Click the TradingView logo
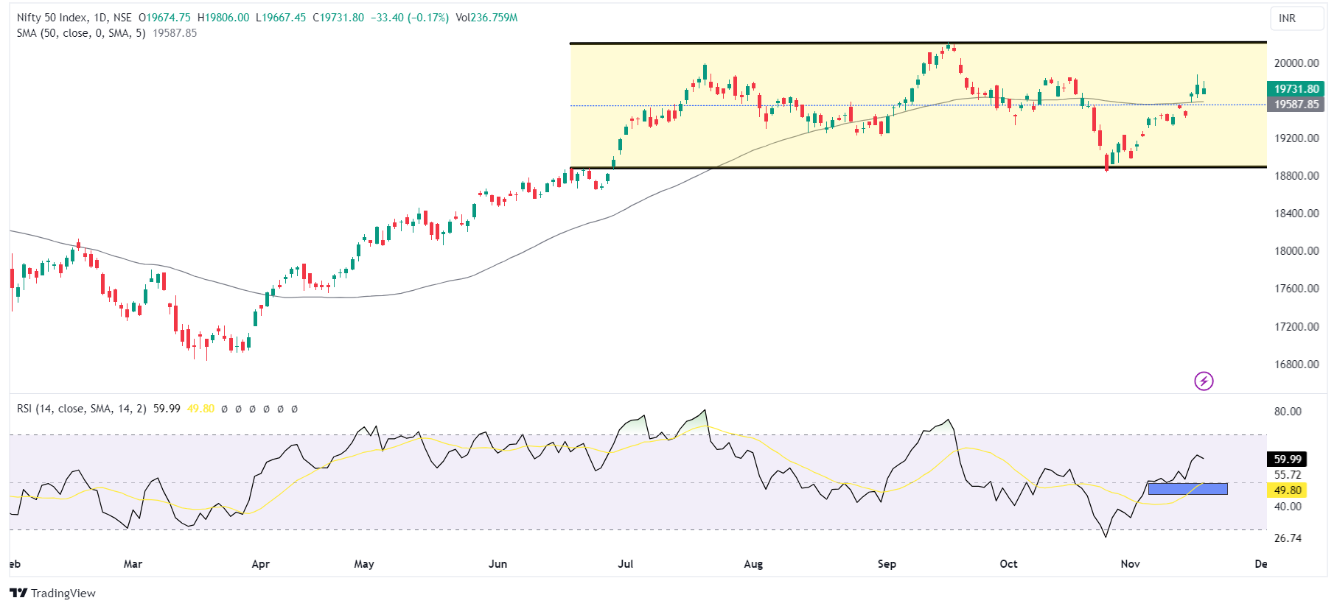1337x609 pixels. (53, 593)
